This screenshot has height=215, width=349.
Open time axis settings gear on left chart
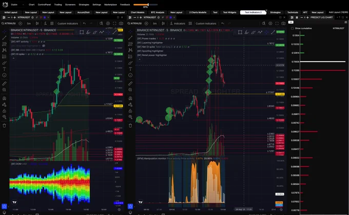pos(119,210)
